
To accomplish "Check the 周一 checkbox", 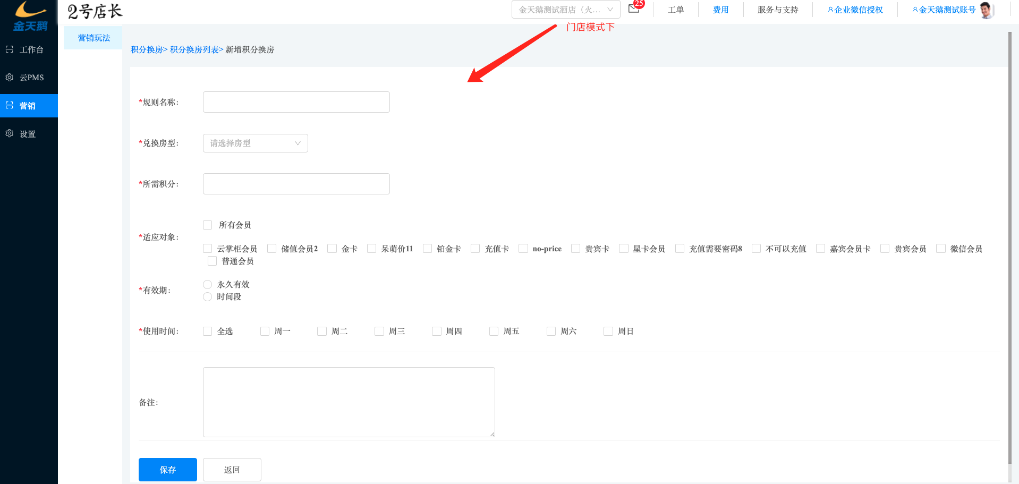I will click(265, 331).
